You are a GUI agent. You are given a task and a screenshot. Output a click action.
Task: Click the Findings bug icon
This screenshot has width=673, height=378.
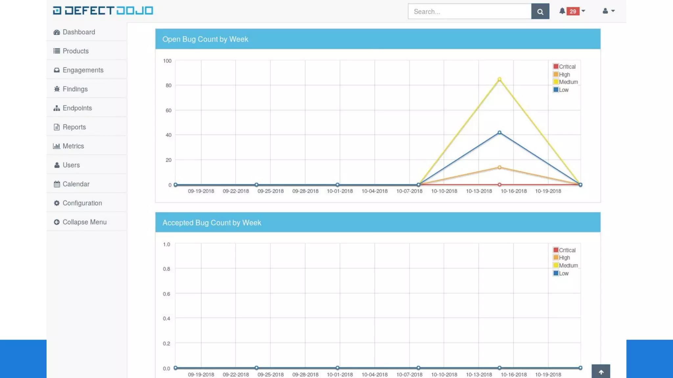point(57,89)
